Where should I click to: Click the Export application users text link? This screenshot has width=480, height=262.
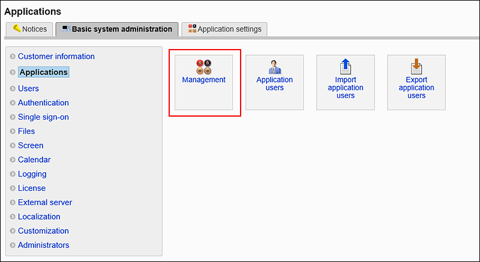[x=416, y=88]
